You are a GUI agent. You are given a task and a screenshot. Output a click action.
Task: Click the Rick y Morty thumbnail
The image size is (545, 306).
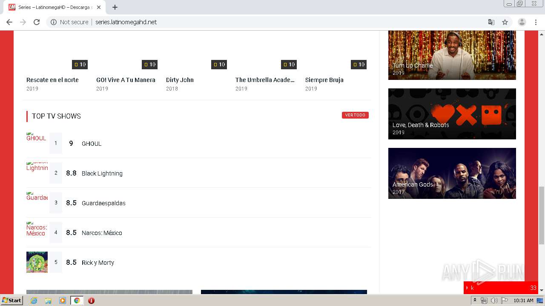[x=37, y=262]
